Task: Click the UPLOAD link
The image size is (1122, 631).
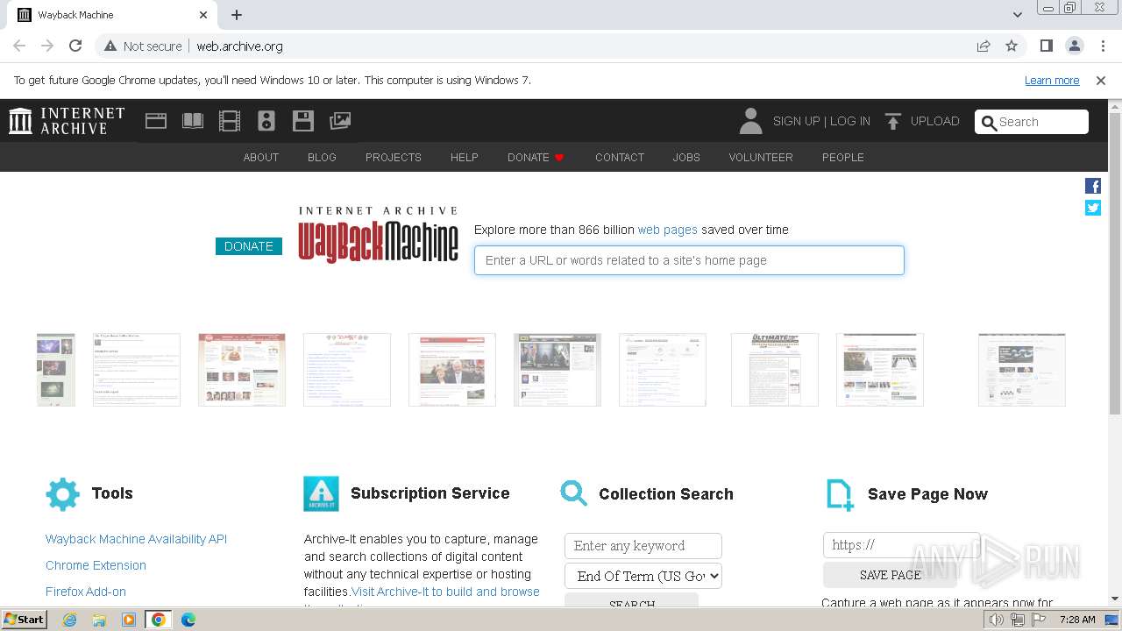Action: coord(934,121)
